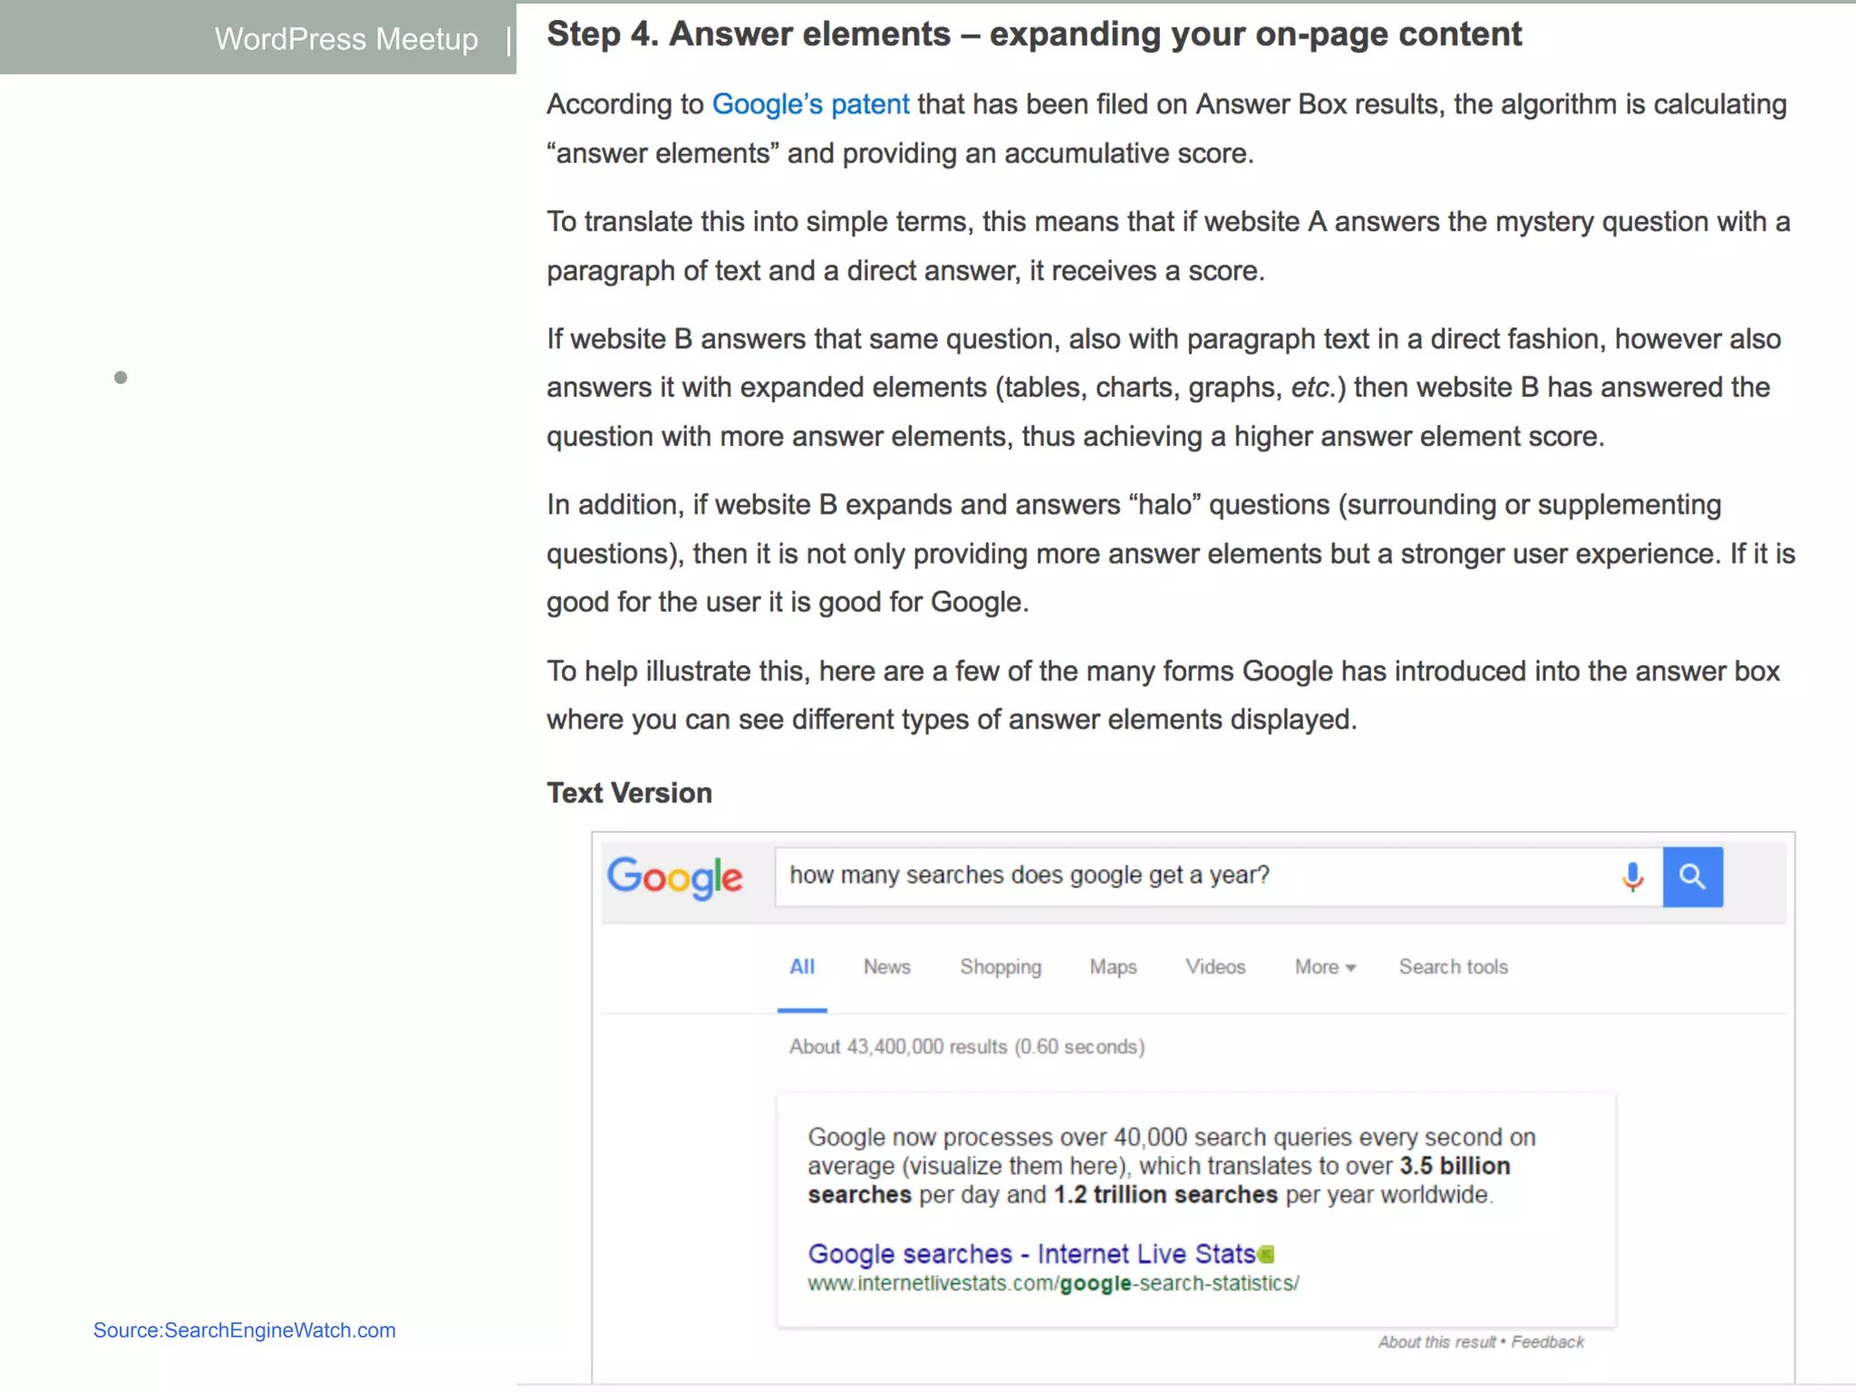The height and width of the screenshot is (1392, 1856).
Task: Open the Google searches - Internet Live Stats result
Action: point(1031,1253)
